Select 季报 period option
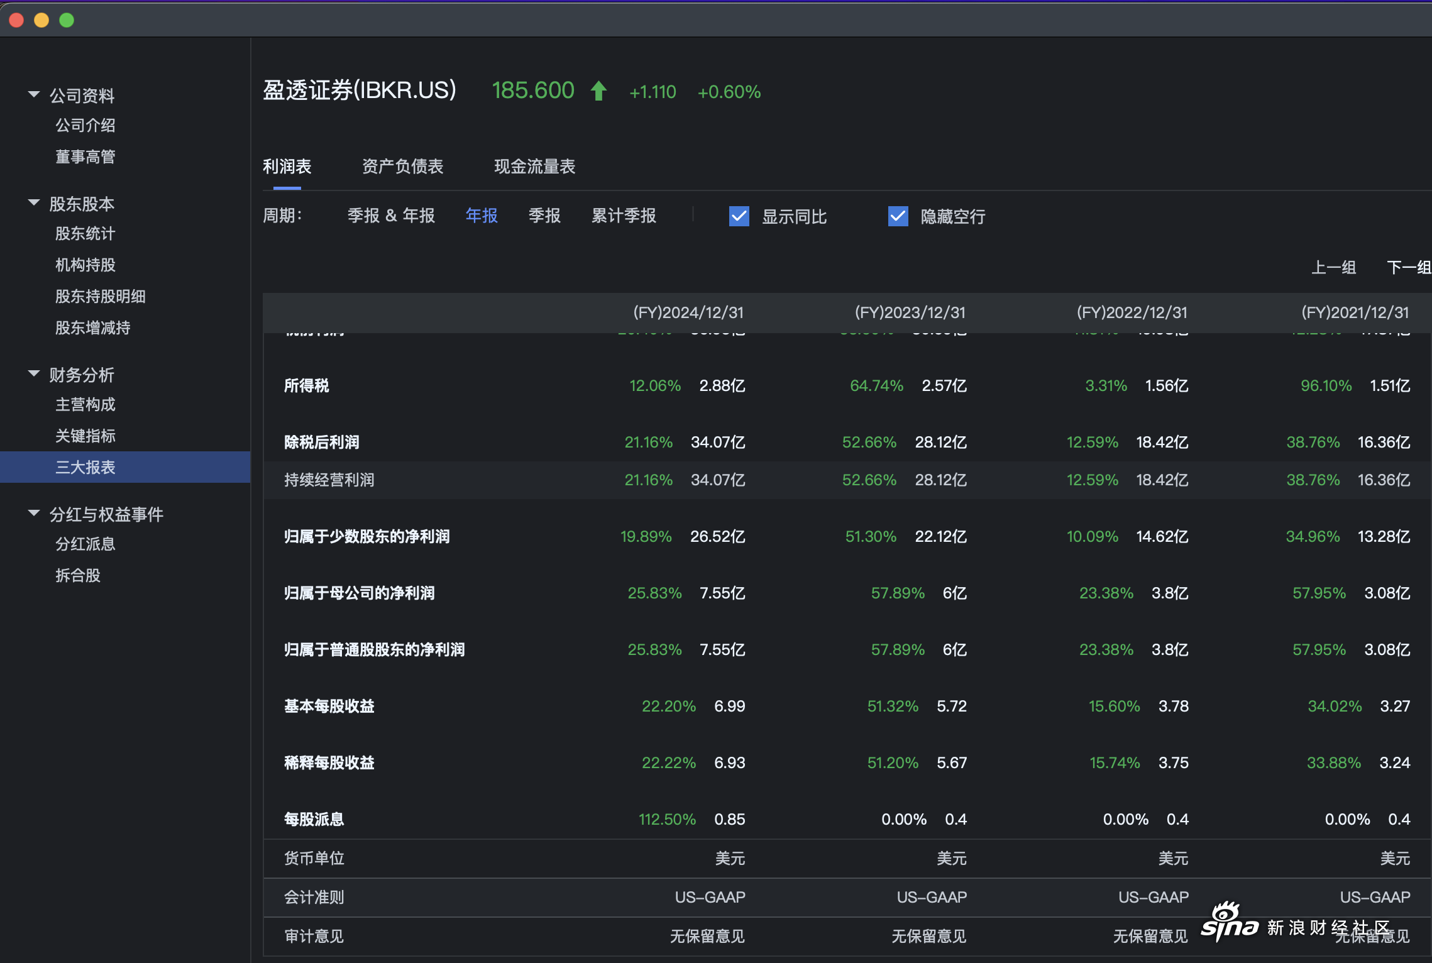The width and height of the screenshot is (1432, 963). tap(544, 216)
